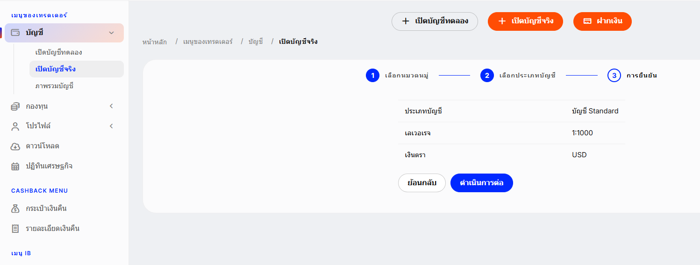The width and height of the screenshot is (700, 265).
Task: Collapse the บัญชี menu chevron
Action: [111, 33]
